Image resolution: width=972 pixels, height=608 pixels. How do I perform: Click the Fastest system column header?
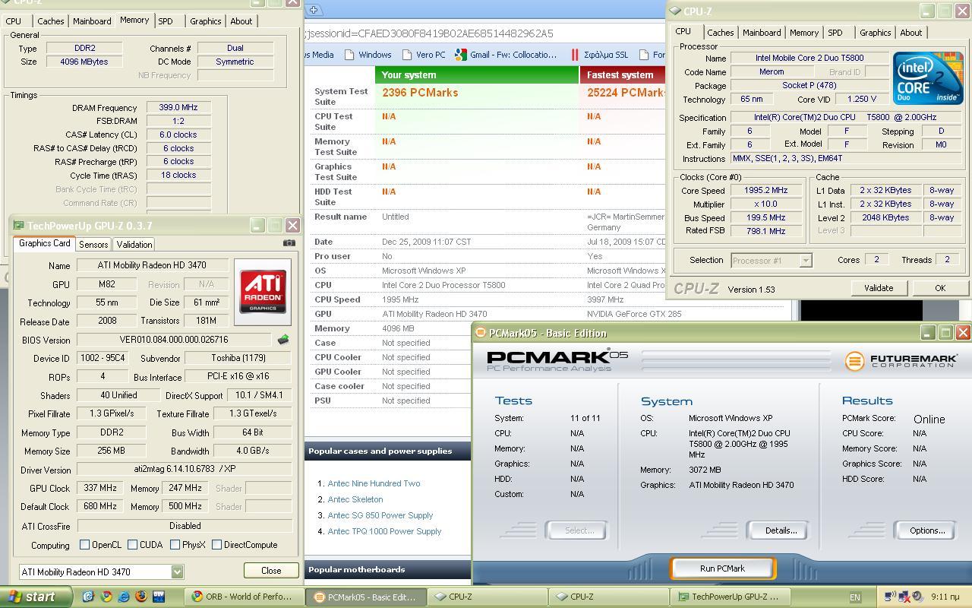tap(622, 74)
